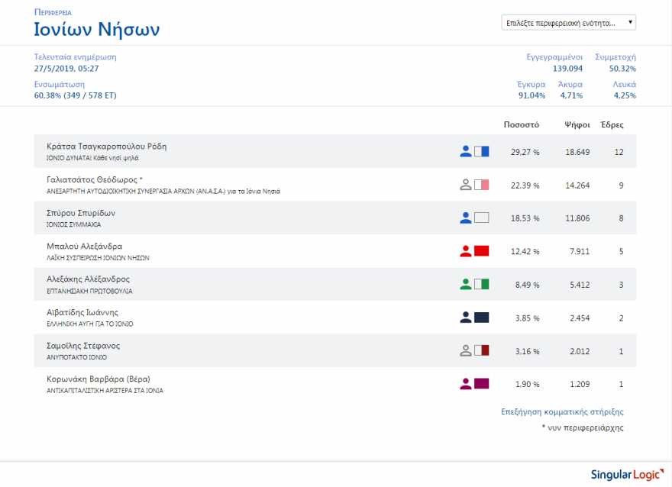Viewport: 672px width, 487px height.
Task: Click person icon for Σπύρου Σπυρίδων
Action: click(466, 218)
